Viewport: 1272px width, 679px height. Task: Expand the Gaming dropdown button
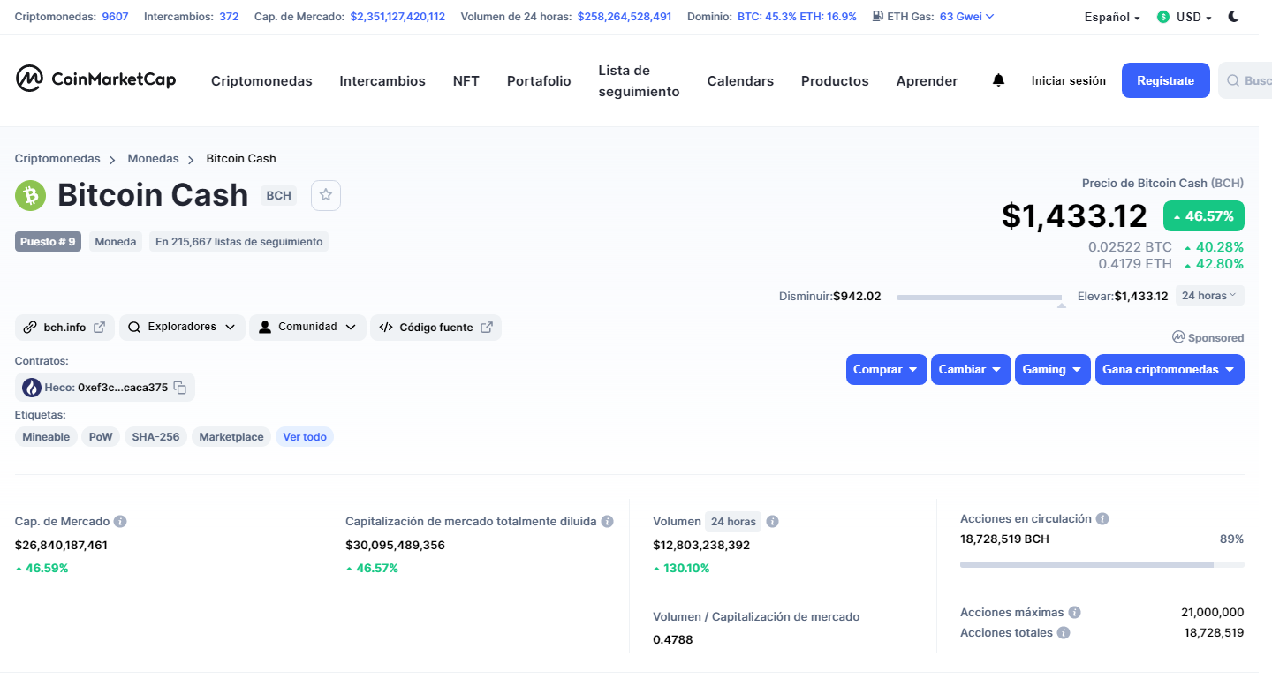pos(1053,369)
